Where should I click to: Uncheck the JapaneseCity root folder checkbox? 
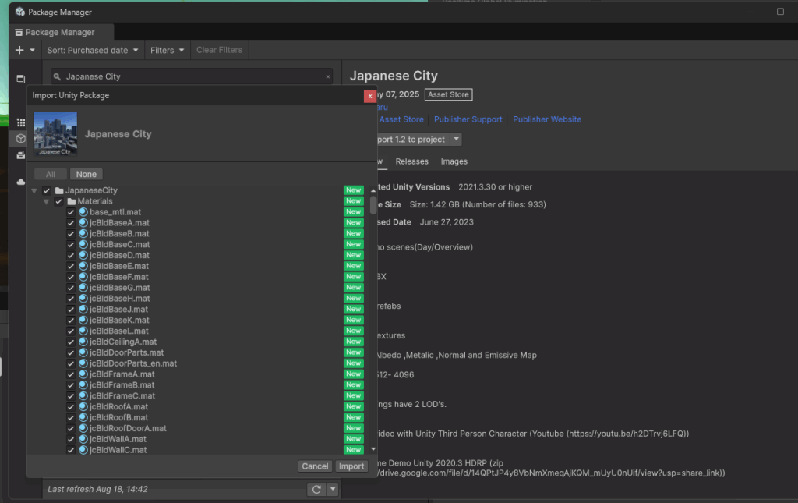[47, 190]
